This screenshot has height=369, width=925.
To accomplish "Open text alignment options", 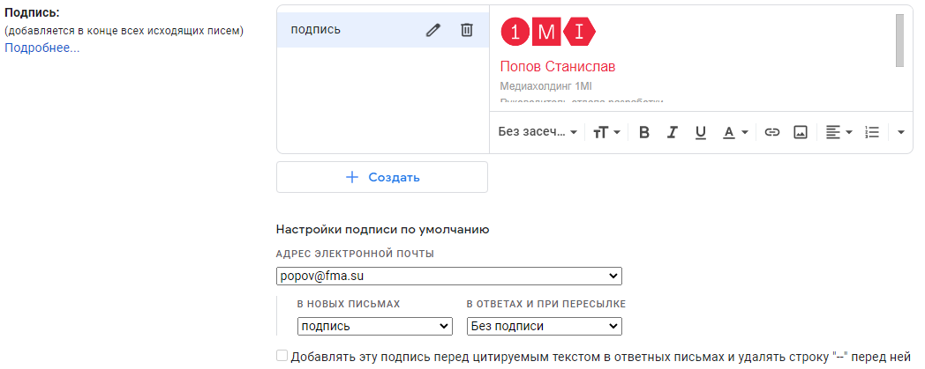I will click(839, 132).
